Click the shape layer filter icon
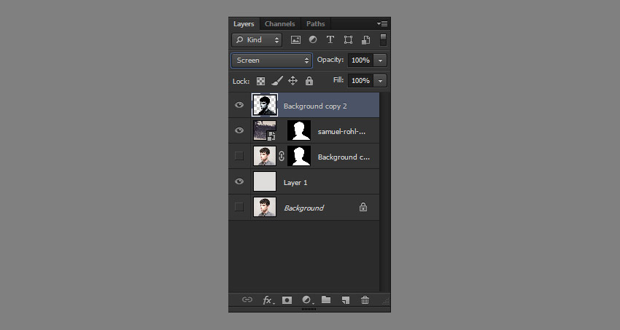The height and width of the screenshot is (330, 620). (348, 40)
